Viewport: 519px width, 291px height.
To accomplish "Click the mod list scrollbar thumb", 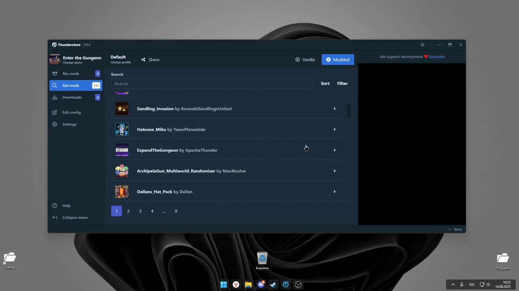I will pyautogui.click(x=349, y=111).
